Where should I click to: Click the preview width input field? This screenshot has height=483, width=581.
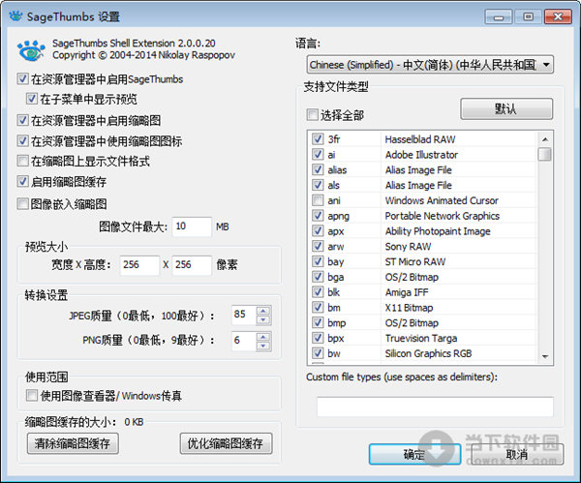point(139,265)
